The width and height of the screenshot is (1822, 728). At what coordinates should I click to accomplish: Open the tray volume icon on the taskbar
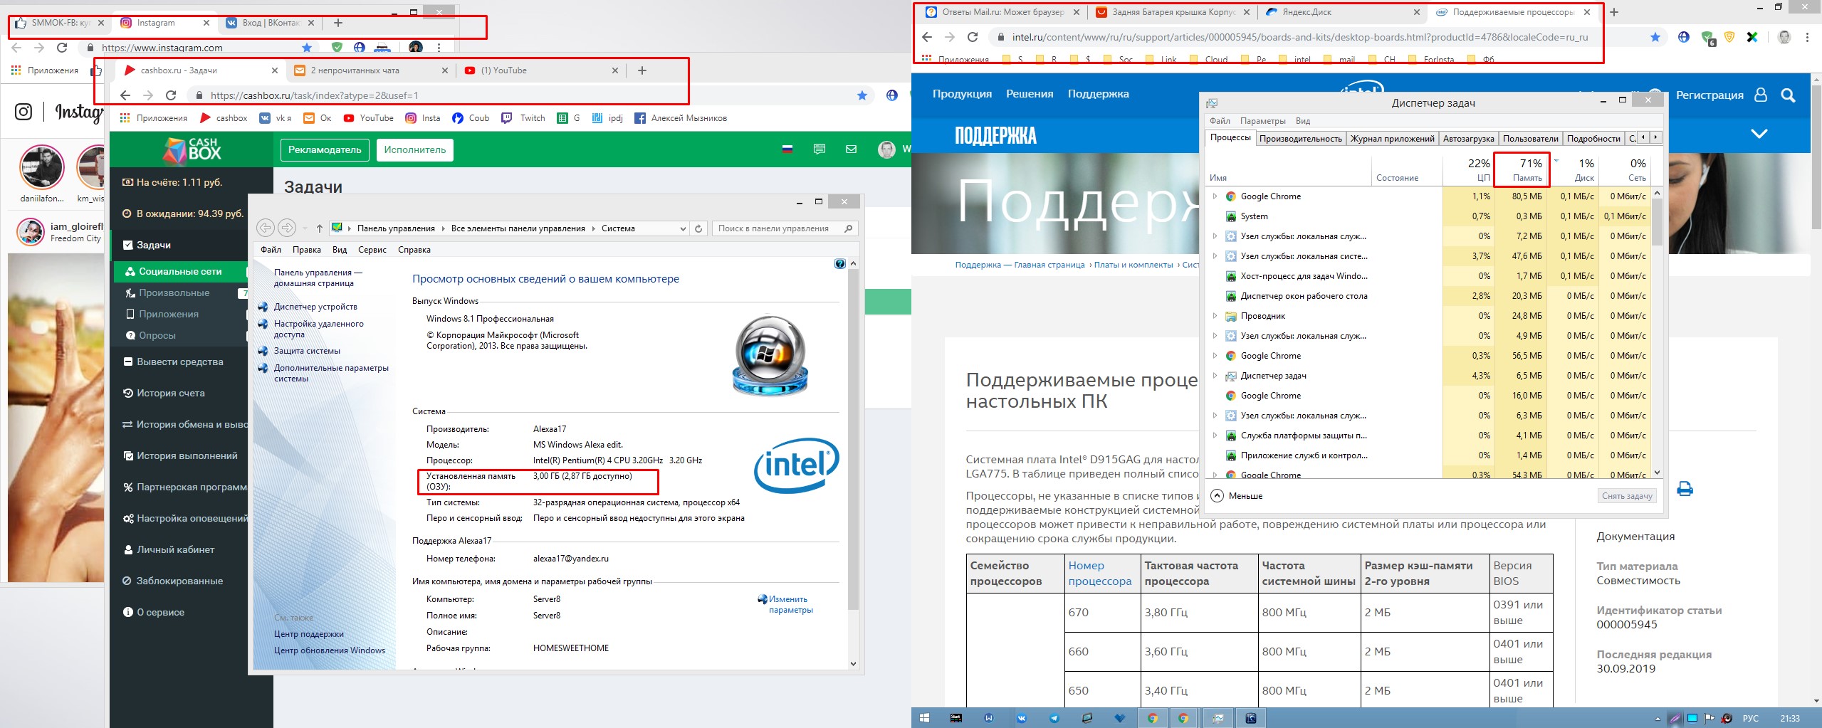coord(1727,718)
